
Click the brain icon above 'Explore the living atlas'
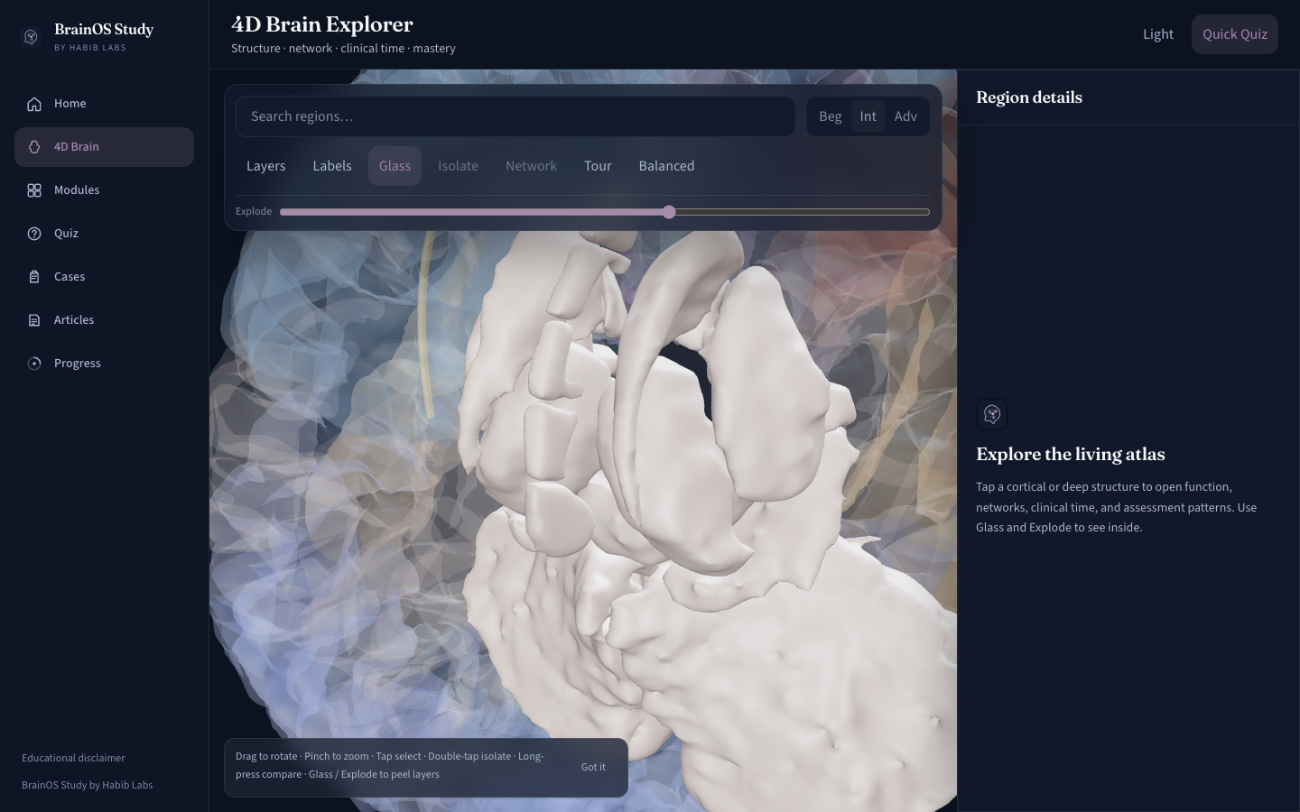click(992, 414)
